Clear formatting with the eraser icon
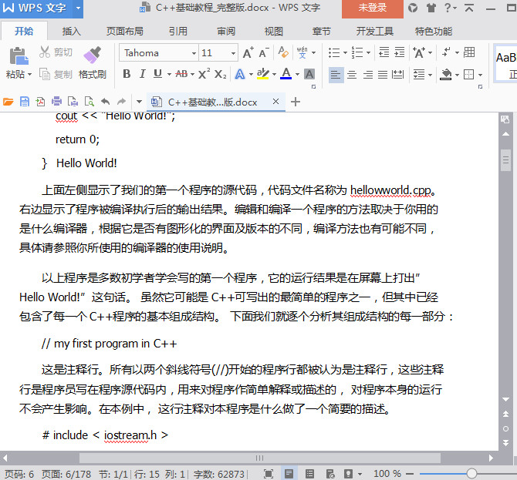The width and height of the screenshot is (517, 480). tap(283, 52)
